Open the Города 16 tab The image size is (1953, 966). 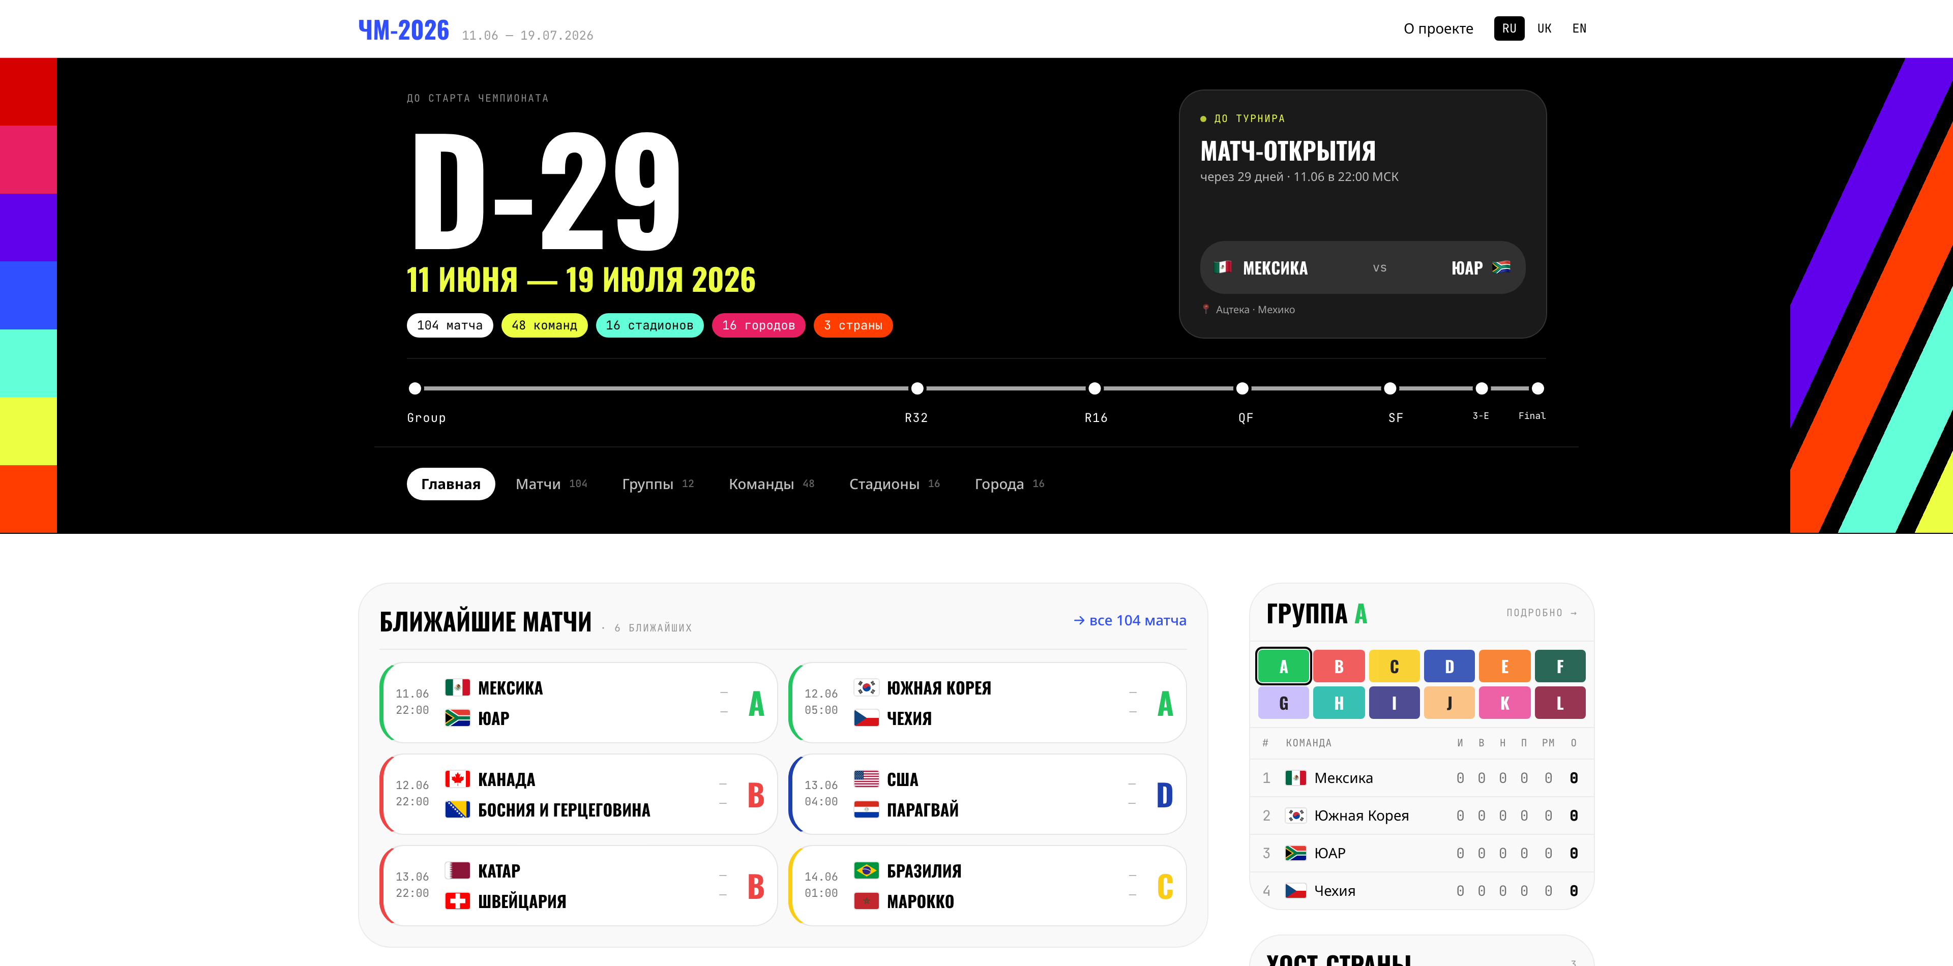(x=1009, y=484)
